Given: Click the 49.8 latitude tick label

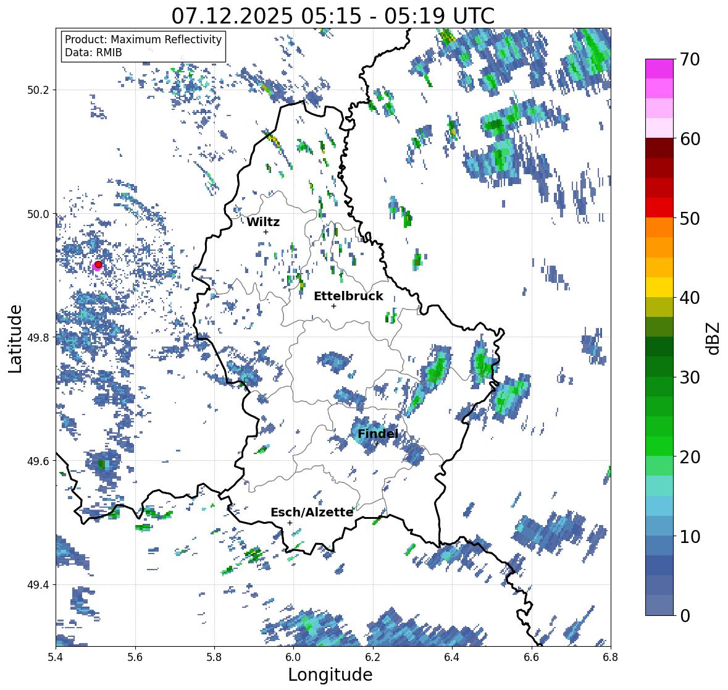Looking at the screenshot, I should tap(38, 337).
